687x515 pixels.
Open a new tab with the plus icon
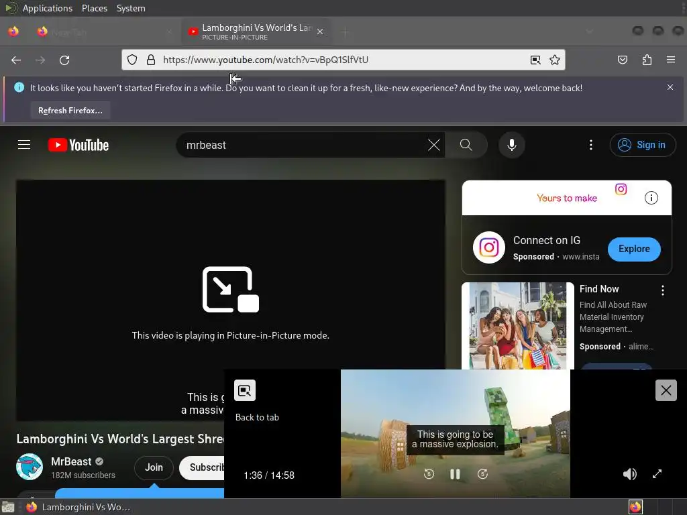click(346, 32)
